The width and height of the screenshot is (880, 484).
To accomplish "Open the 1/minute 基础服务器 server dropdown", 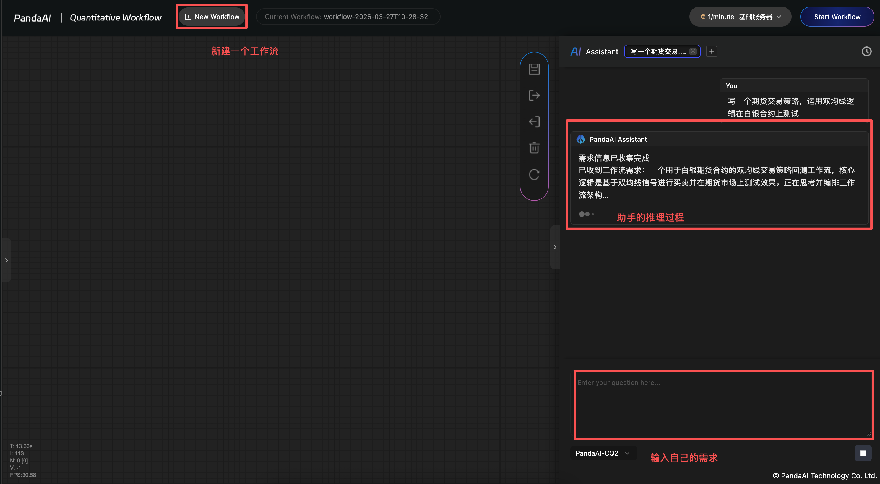I will point(740,17).
